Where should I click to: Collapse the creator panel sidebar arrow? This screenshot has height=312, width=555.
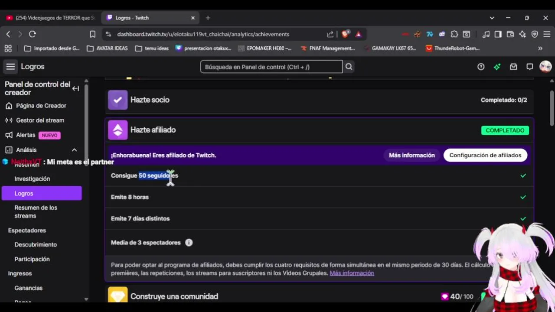click(75, 88)
